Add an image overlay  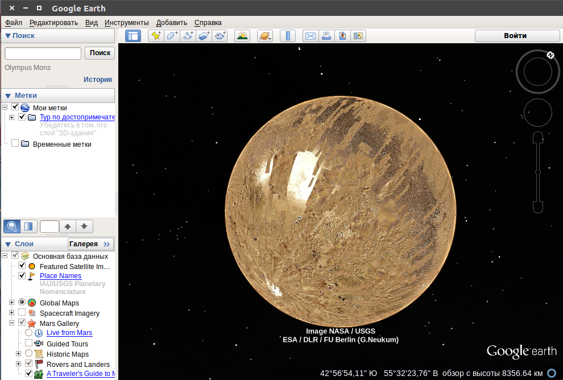[x=204, y=36]
